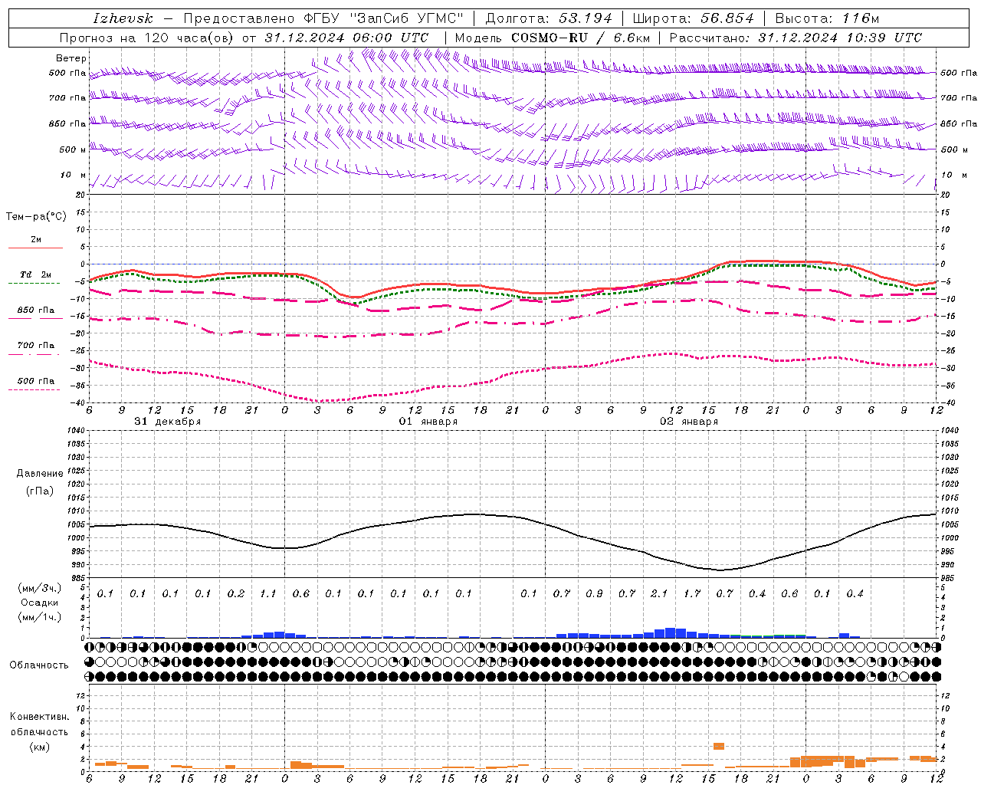Image resolution: width=981 pixels, height=785 pixels.
Task: Select the "Широта: 56.854" header field
Action: (693, 18)
